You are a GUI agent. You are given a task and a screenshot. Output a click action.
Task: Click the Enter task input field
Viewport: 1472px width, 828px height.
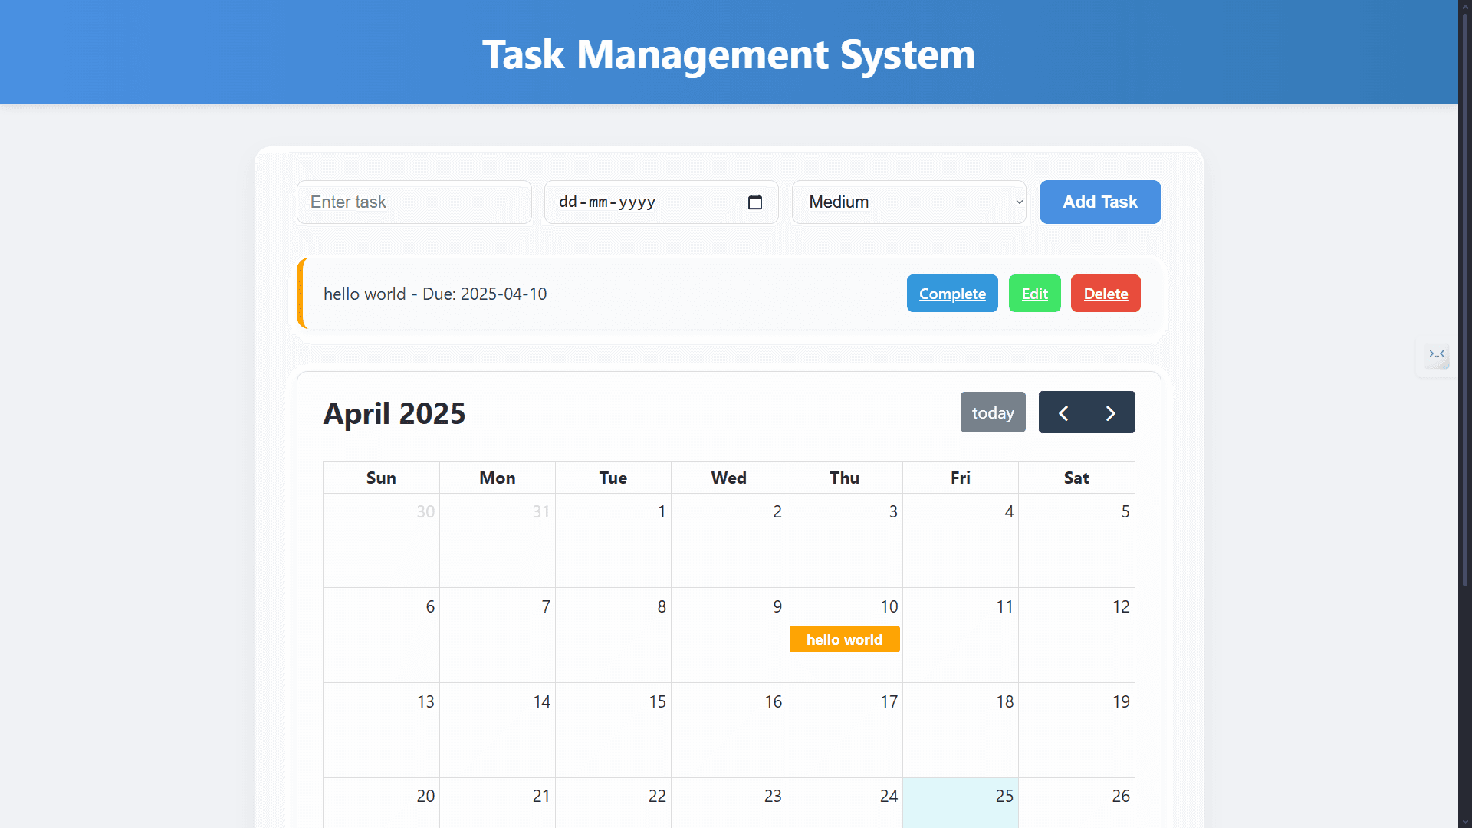[x=414, y=202]
